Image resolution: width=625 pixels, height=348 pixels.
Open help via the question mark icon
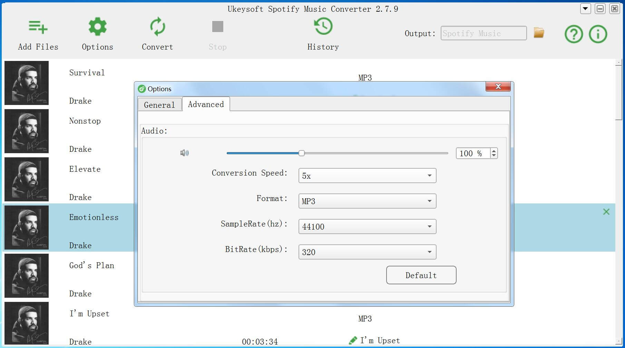tap(574, 34)
